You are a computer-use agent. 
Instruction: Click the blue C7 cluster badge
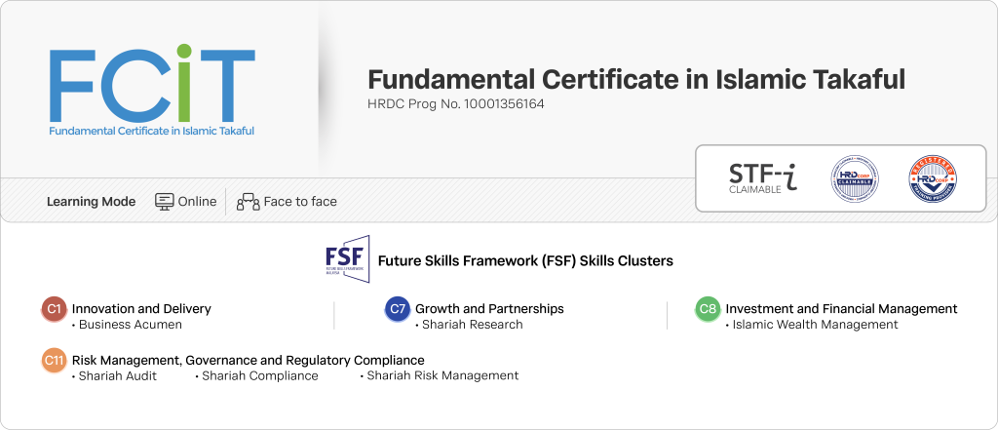pos(397,309)
